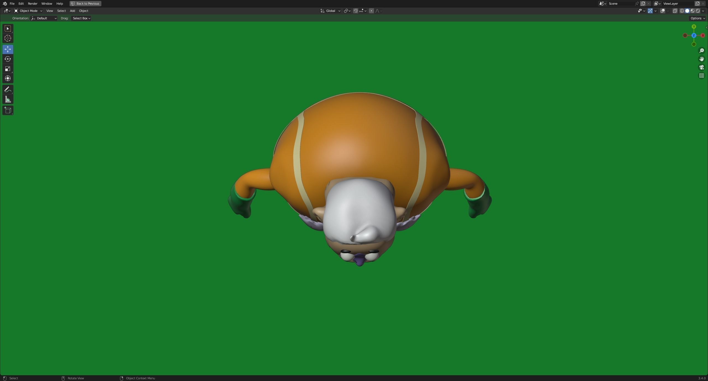Click the X axis on navigation gizmo

(702, 35)
